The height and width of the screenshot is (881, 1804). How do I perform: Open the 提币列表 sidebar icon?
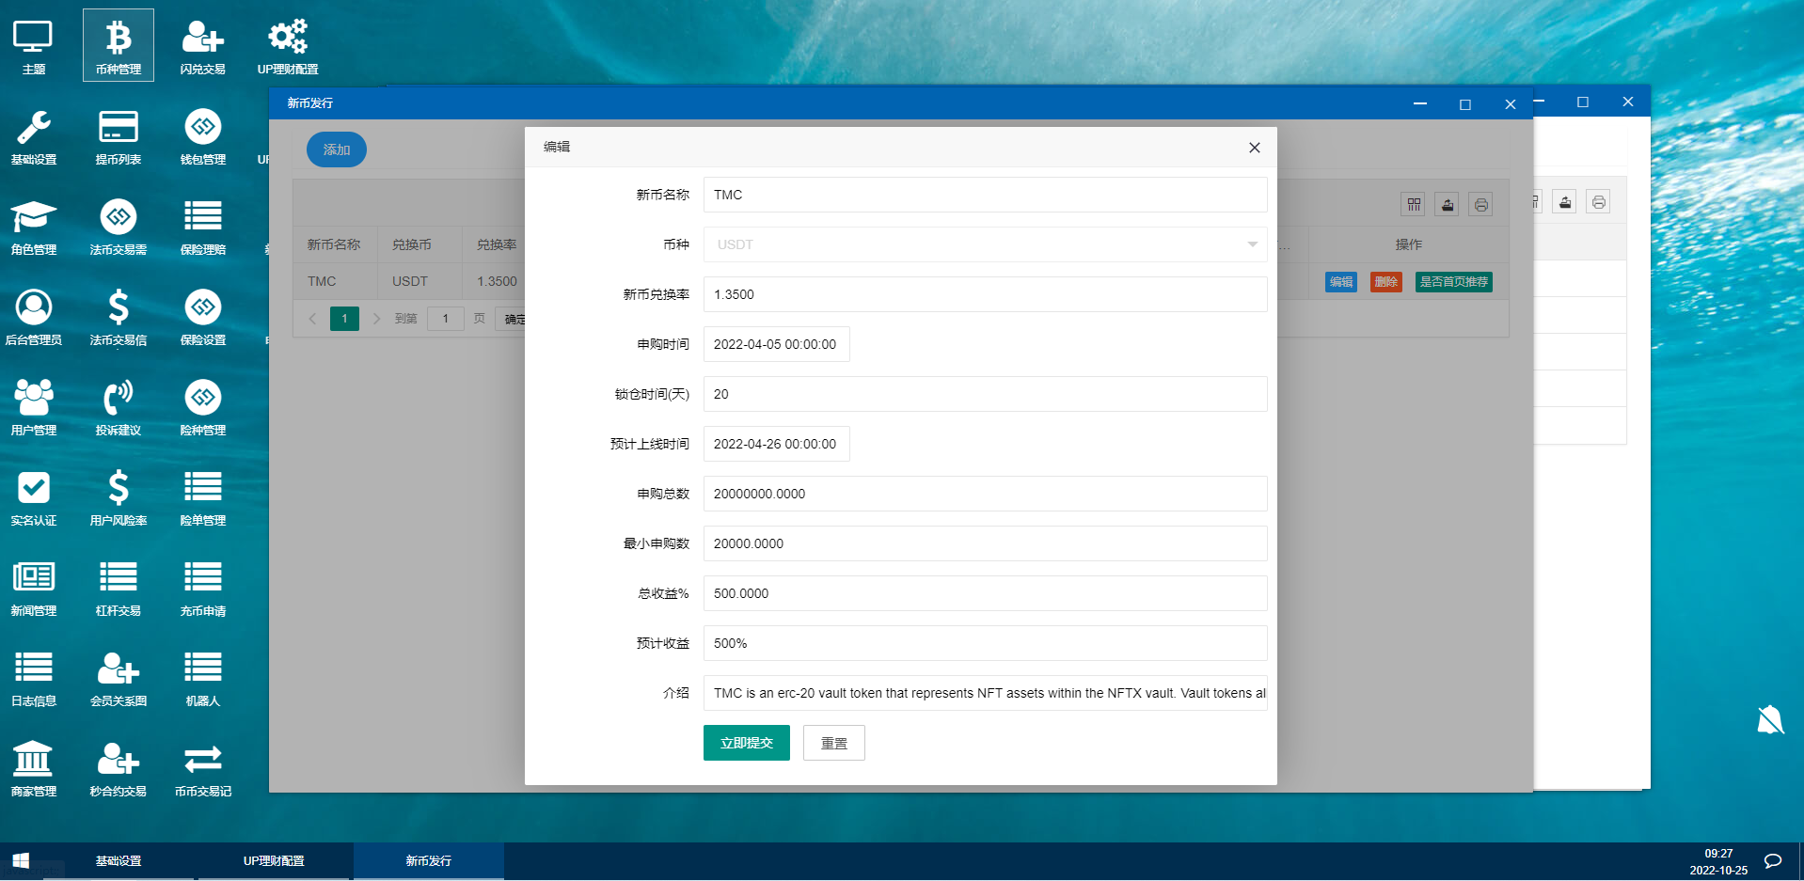point(118,136)
